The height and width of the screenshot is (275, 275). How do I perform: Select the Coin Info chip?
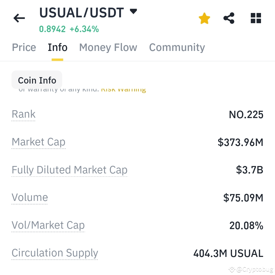(x=37, y=80)
